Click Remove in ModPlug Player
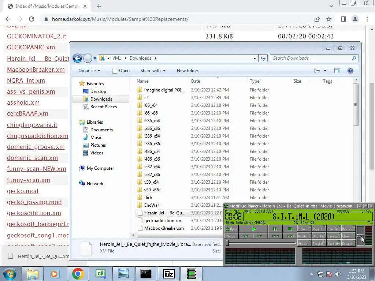Image resolution: width=375 pixels, height=281 pixels. pos(348,243)
